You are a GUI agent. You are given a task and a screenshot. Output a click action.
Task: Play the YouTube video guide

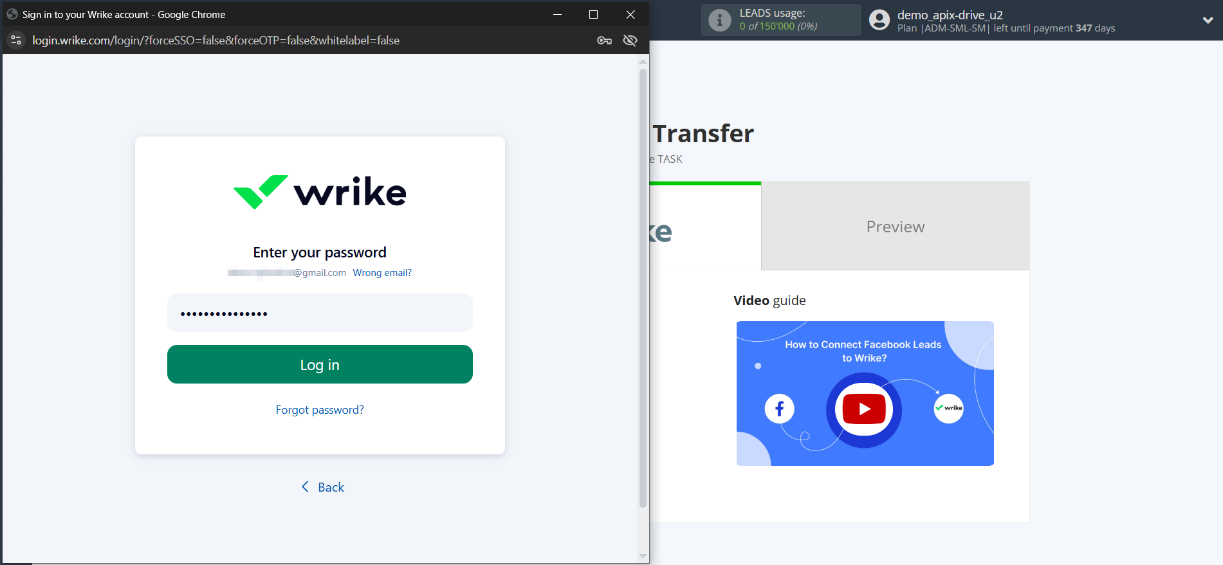point(863,409)
